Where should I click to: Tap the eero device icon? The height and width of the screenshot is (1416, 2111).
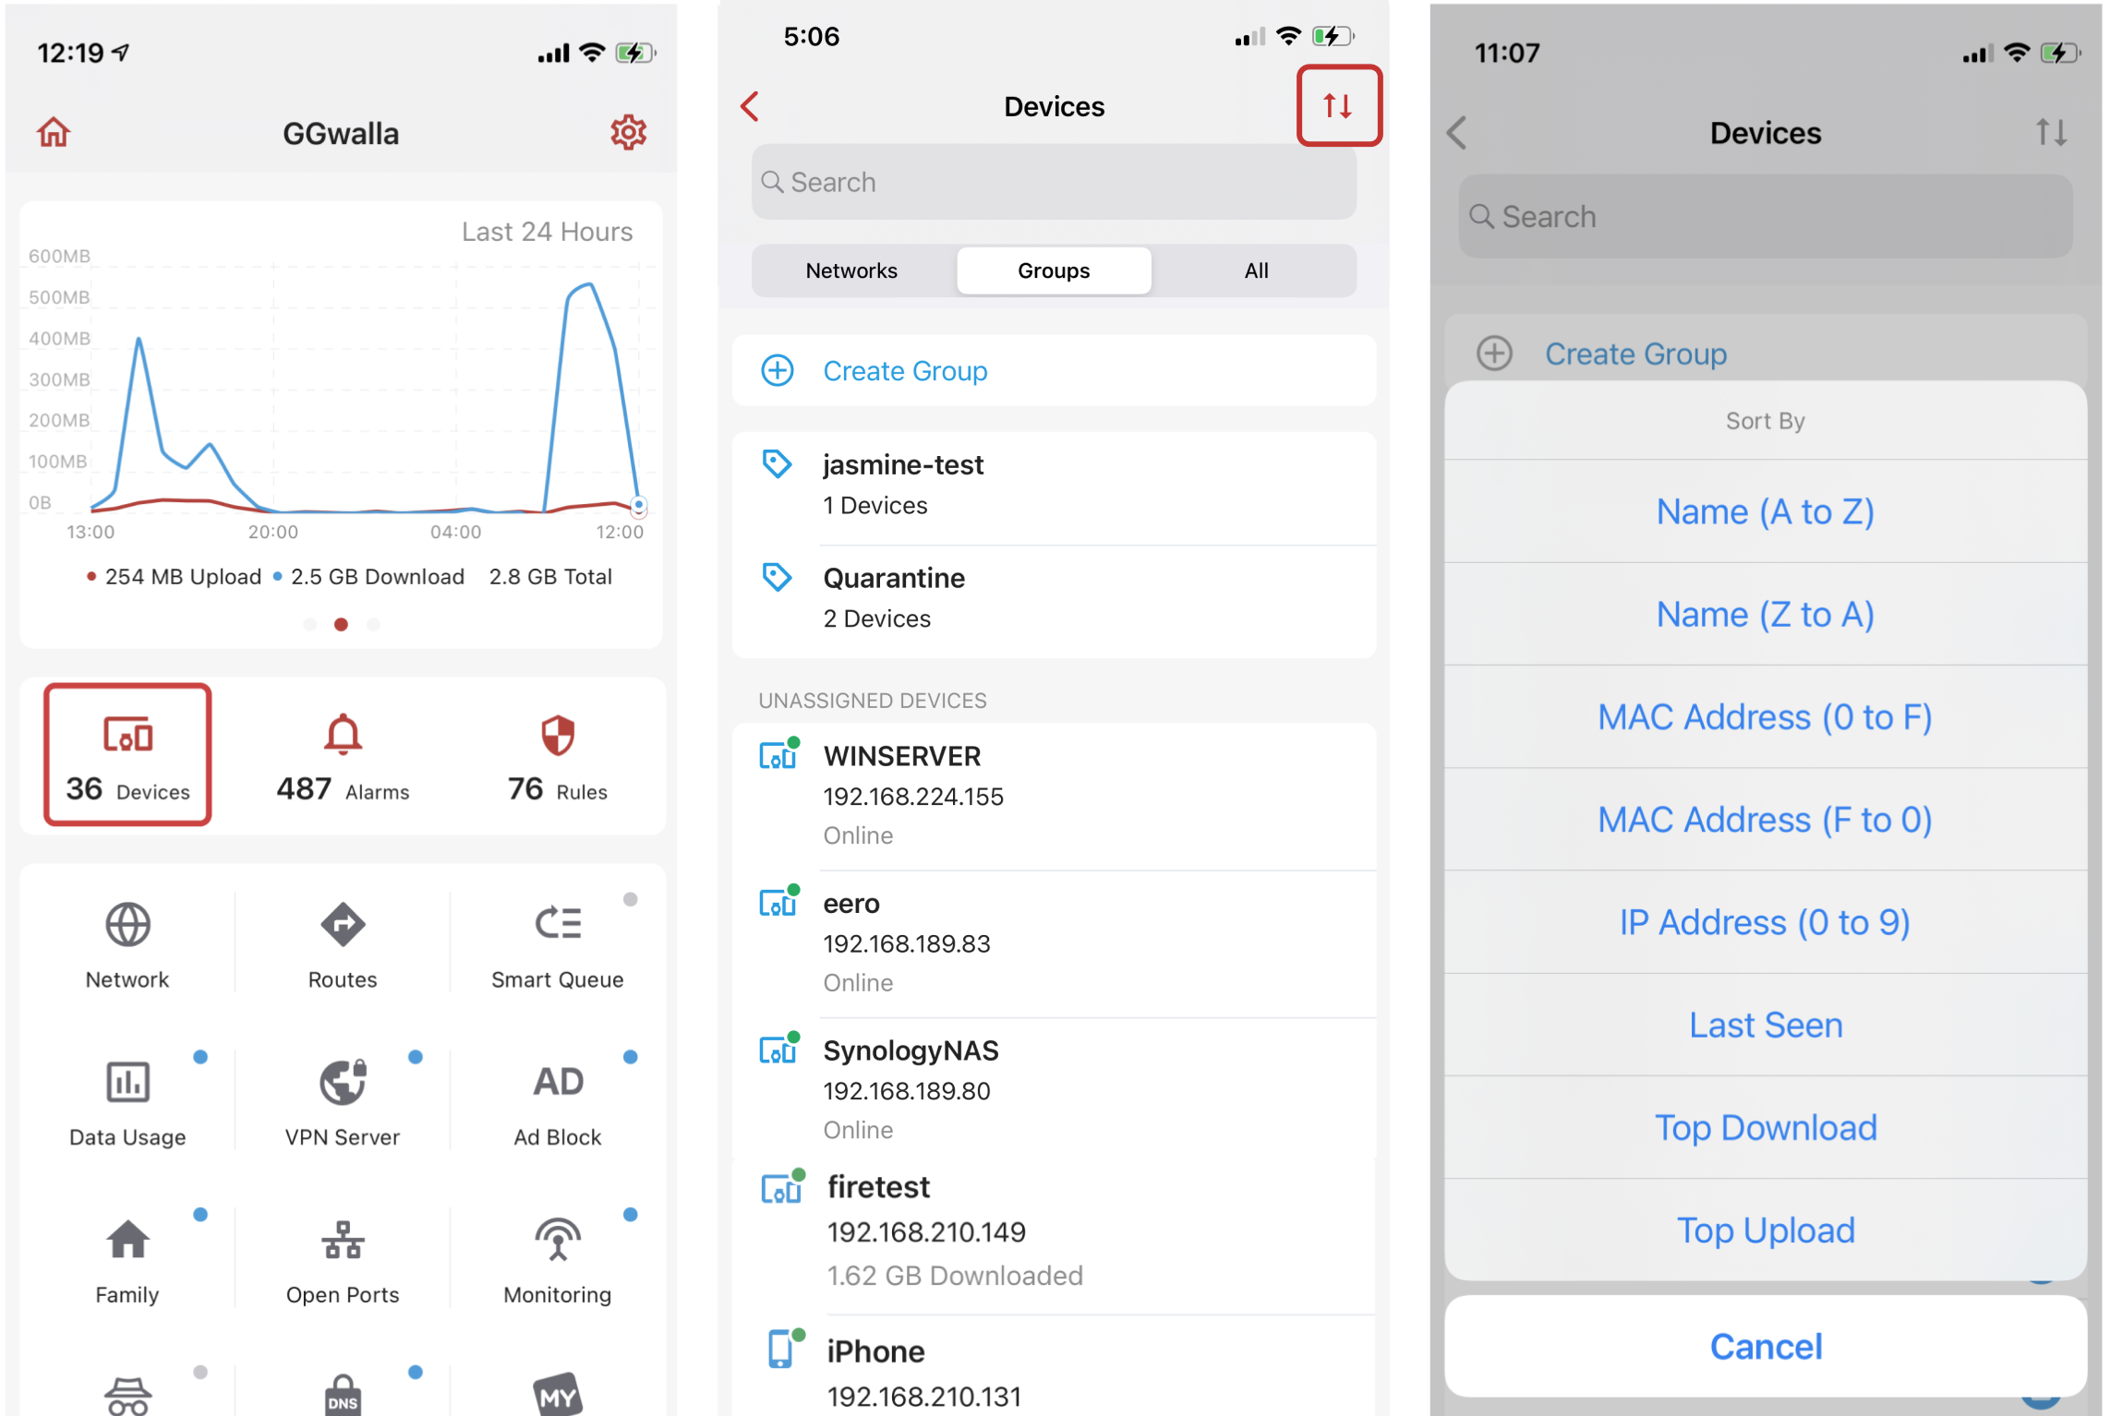tap(778, 900)
